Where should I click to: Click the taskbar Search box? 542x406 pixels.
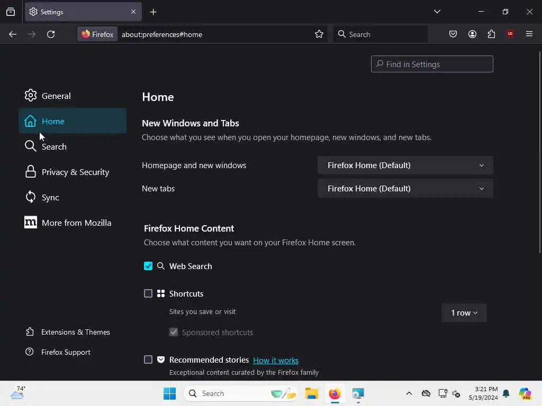click(241, 393)
